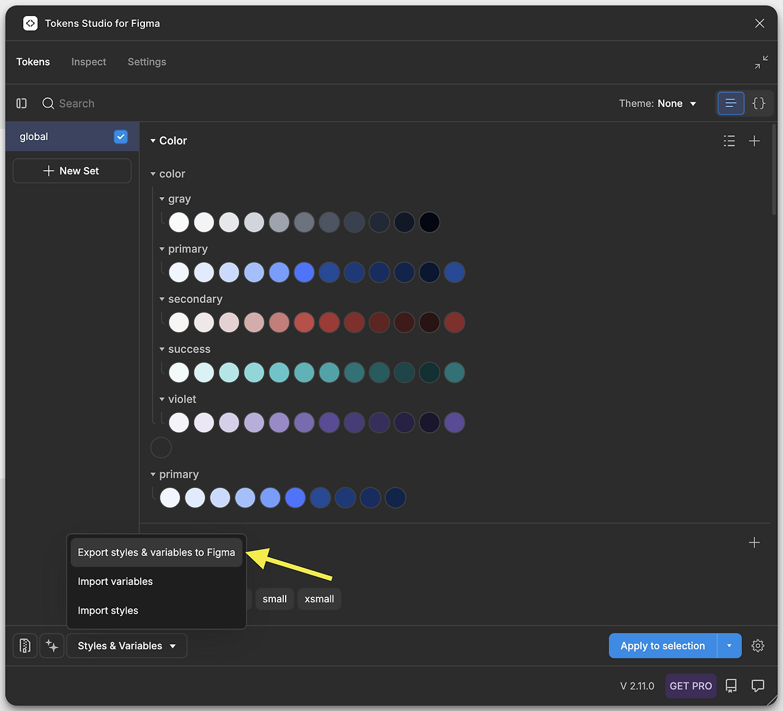Select the small token chip
Image resolution: width=783 pixels, height=711 pixels.
coord(275,599)
